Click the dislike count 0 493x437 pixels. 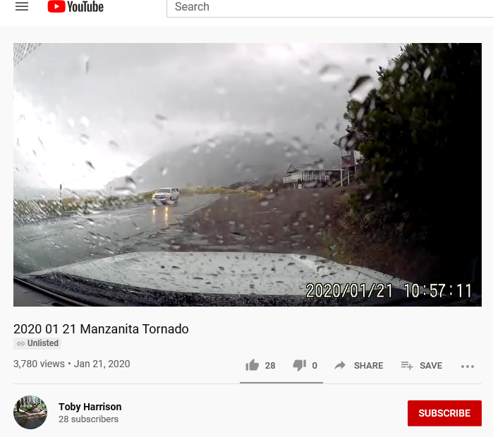click(x=315, y=366)
